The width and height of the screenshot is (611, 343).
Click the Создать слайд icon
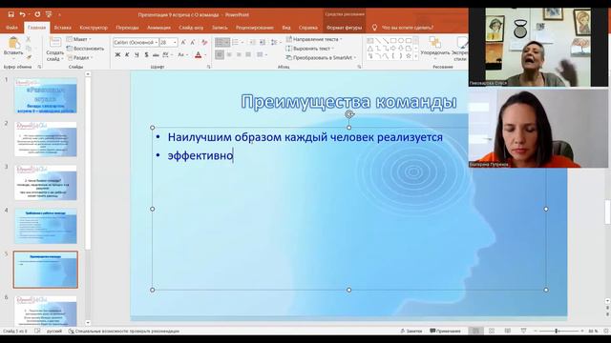pyautogui.click(x=55, y=42)
